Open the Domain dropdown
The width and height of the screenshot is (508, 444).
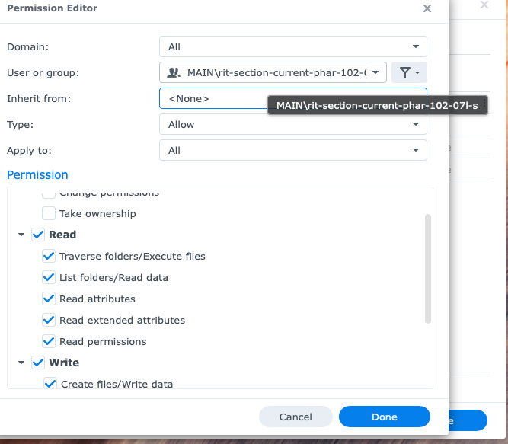coord(292,46)
